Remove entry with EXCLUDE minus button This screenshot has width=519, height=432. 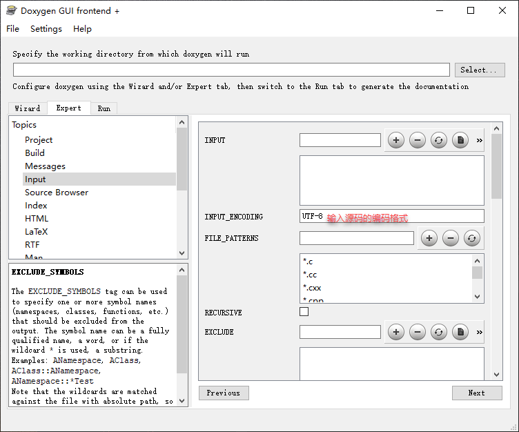[418, 332]
